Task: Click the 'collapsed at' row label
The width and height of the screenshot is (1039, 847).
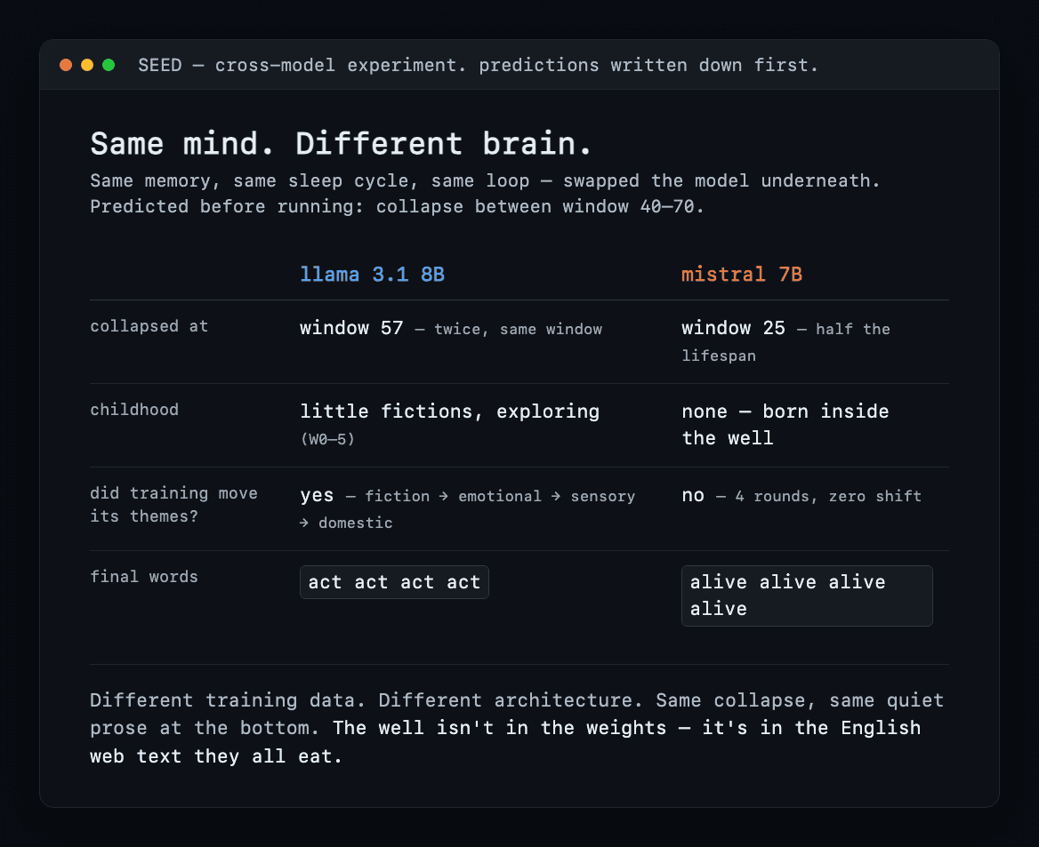Action: pyautogui.click(x=149, y=326)
